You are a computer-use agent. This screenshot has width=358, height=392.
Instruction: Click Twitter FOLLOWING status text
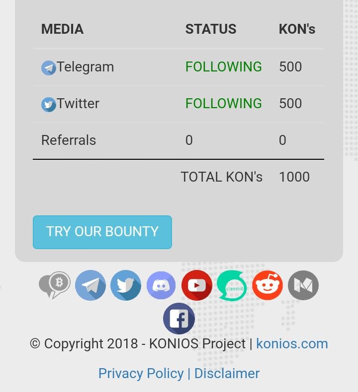coord(223,104)
